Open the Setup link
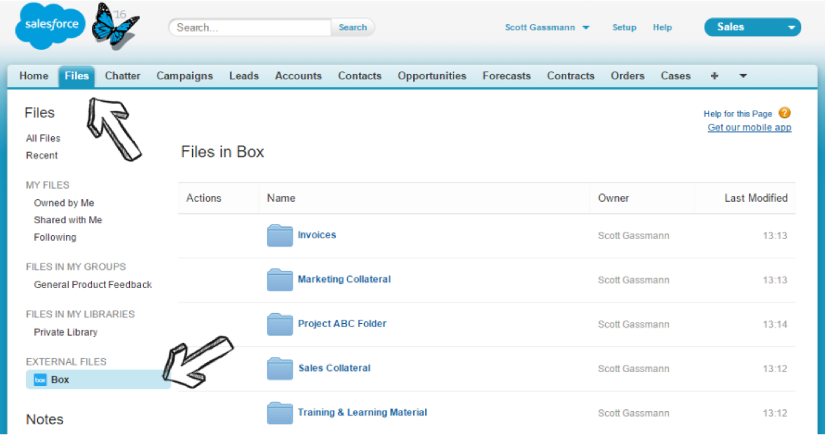 tap(624, 27)
